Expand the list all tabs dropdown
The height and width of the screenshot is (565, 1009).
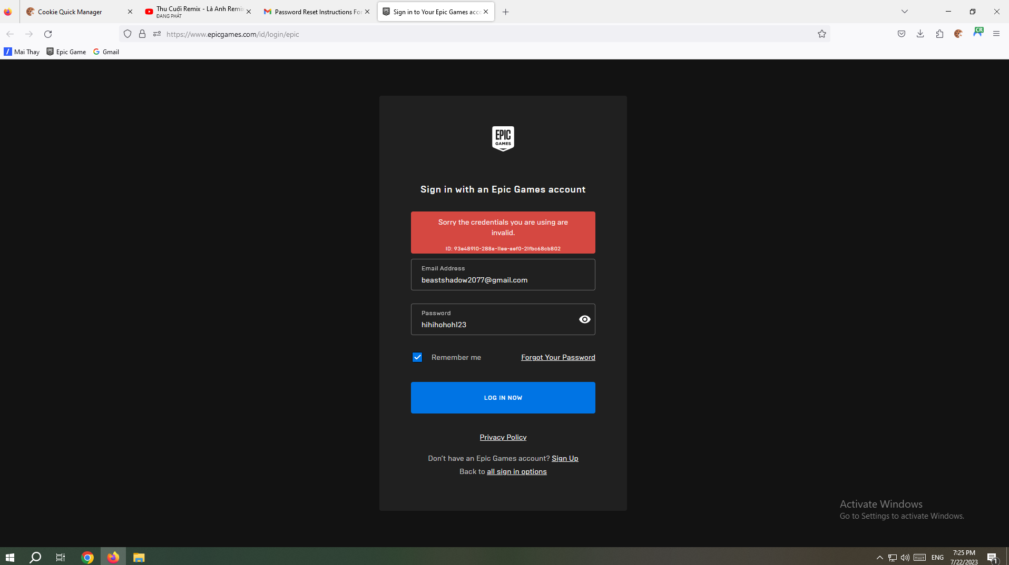(905, 12)
